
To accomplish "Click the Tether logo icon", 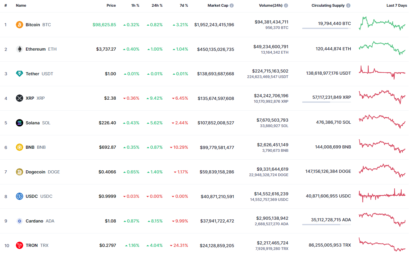I will pos(20,74).
